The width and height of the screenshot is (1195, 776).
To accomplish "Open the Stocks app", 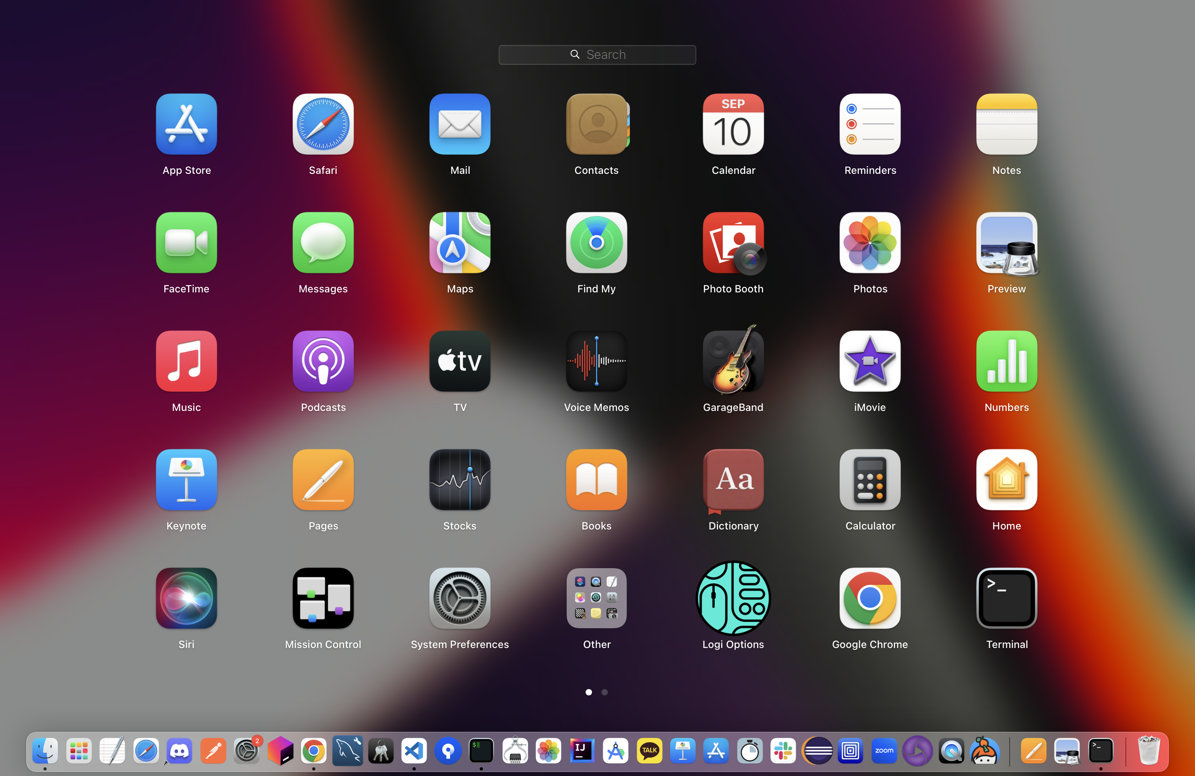I will pos(460,480).
